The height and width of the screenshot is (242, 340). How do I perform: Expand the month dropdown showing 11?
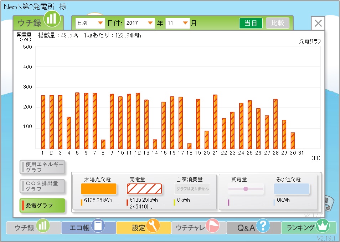coord(177,23)
